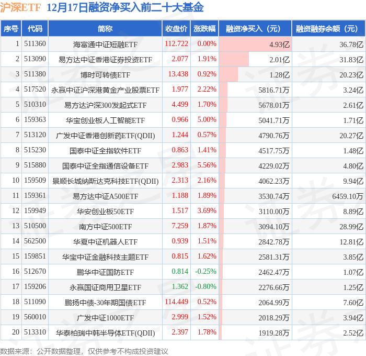Click fund code 560010
366x356 pixels.
point(35,317)
